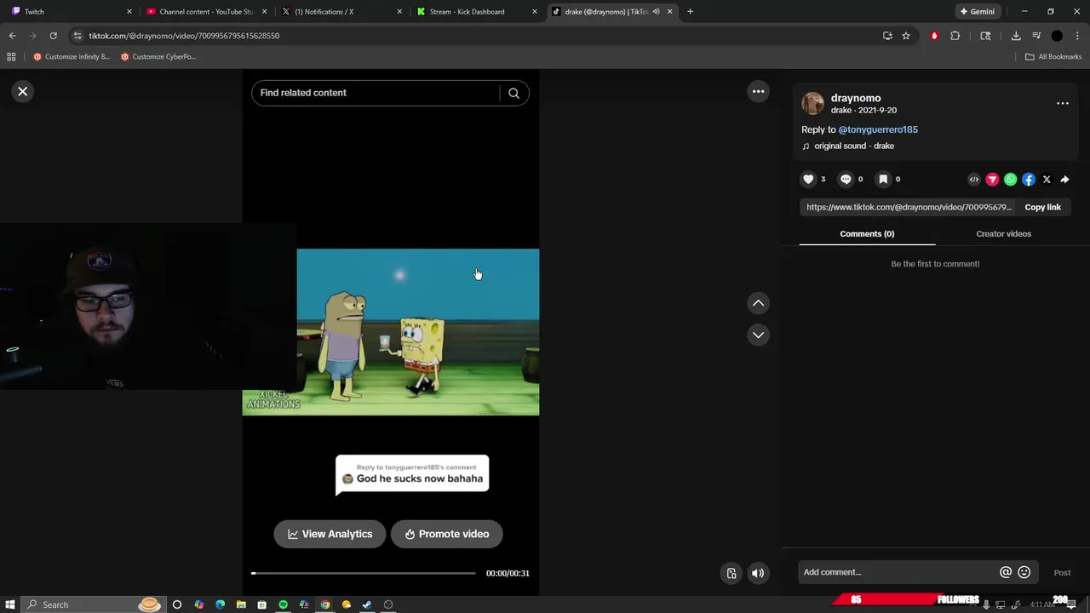Click original sound - drake music link
Viewport: 1090px width, 613px height.
[x=854, y=146]
